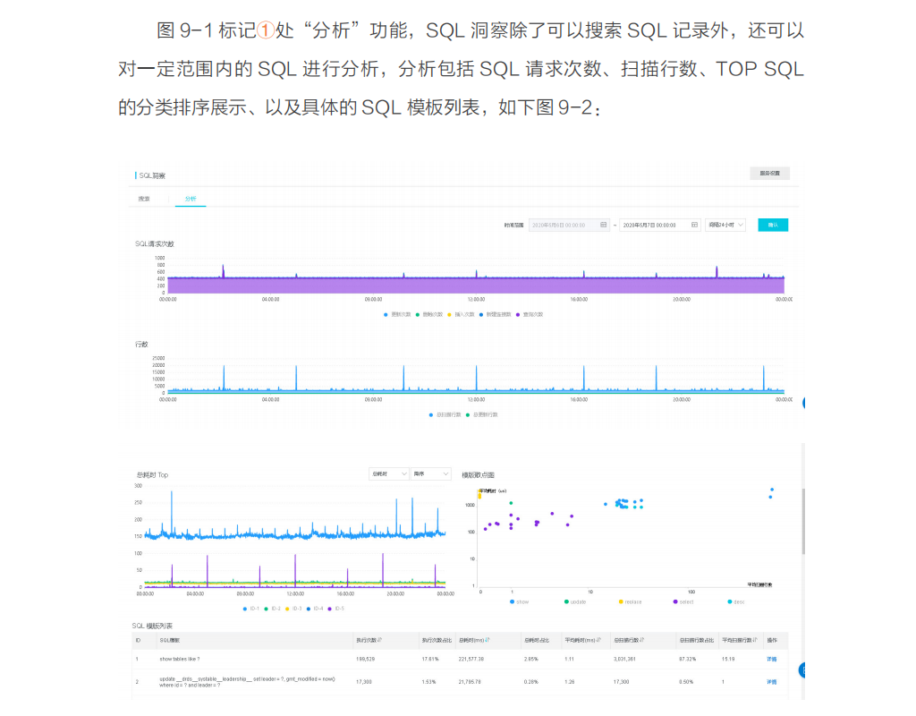This screenshot has height=716, width=916.
Task: Toggle 'desc' legend in scatter plot
Action: coord(736,601)
